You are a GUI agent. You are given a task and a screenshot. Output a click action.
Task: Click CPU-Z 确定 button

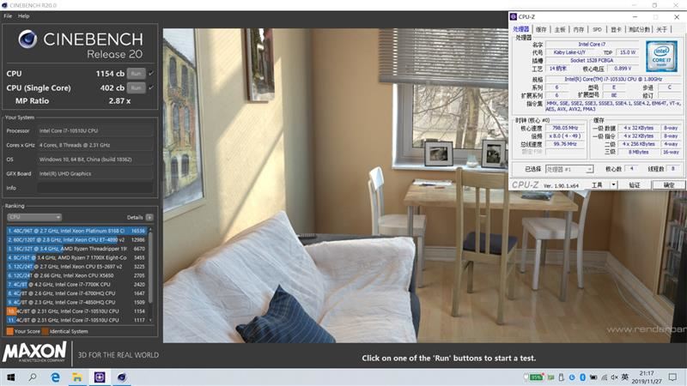[x=669, y=185]
